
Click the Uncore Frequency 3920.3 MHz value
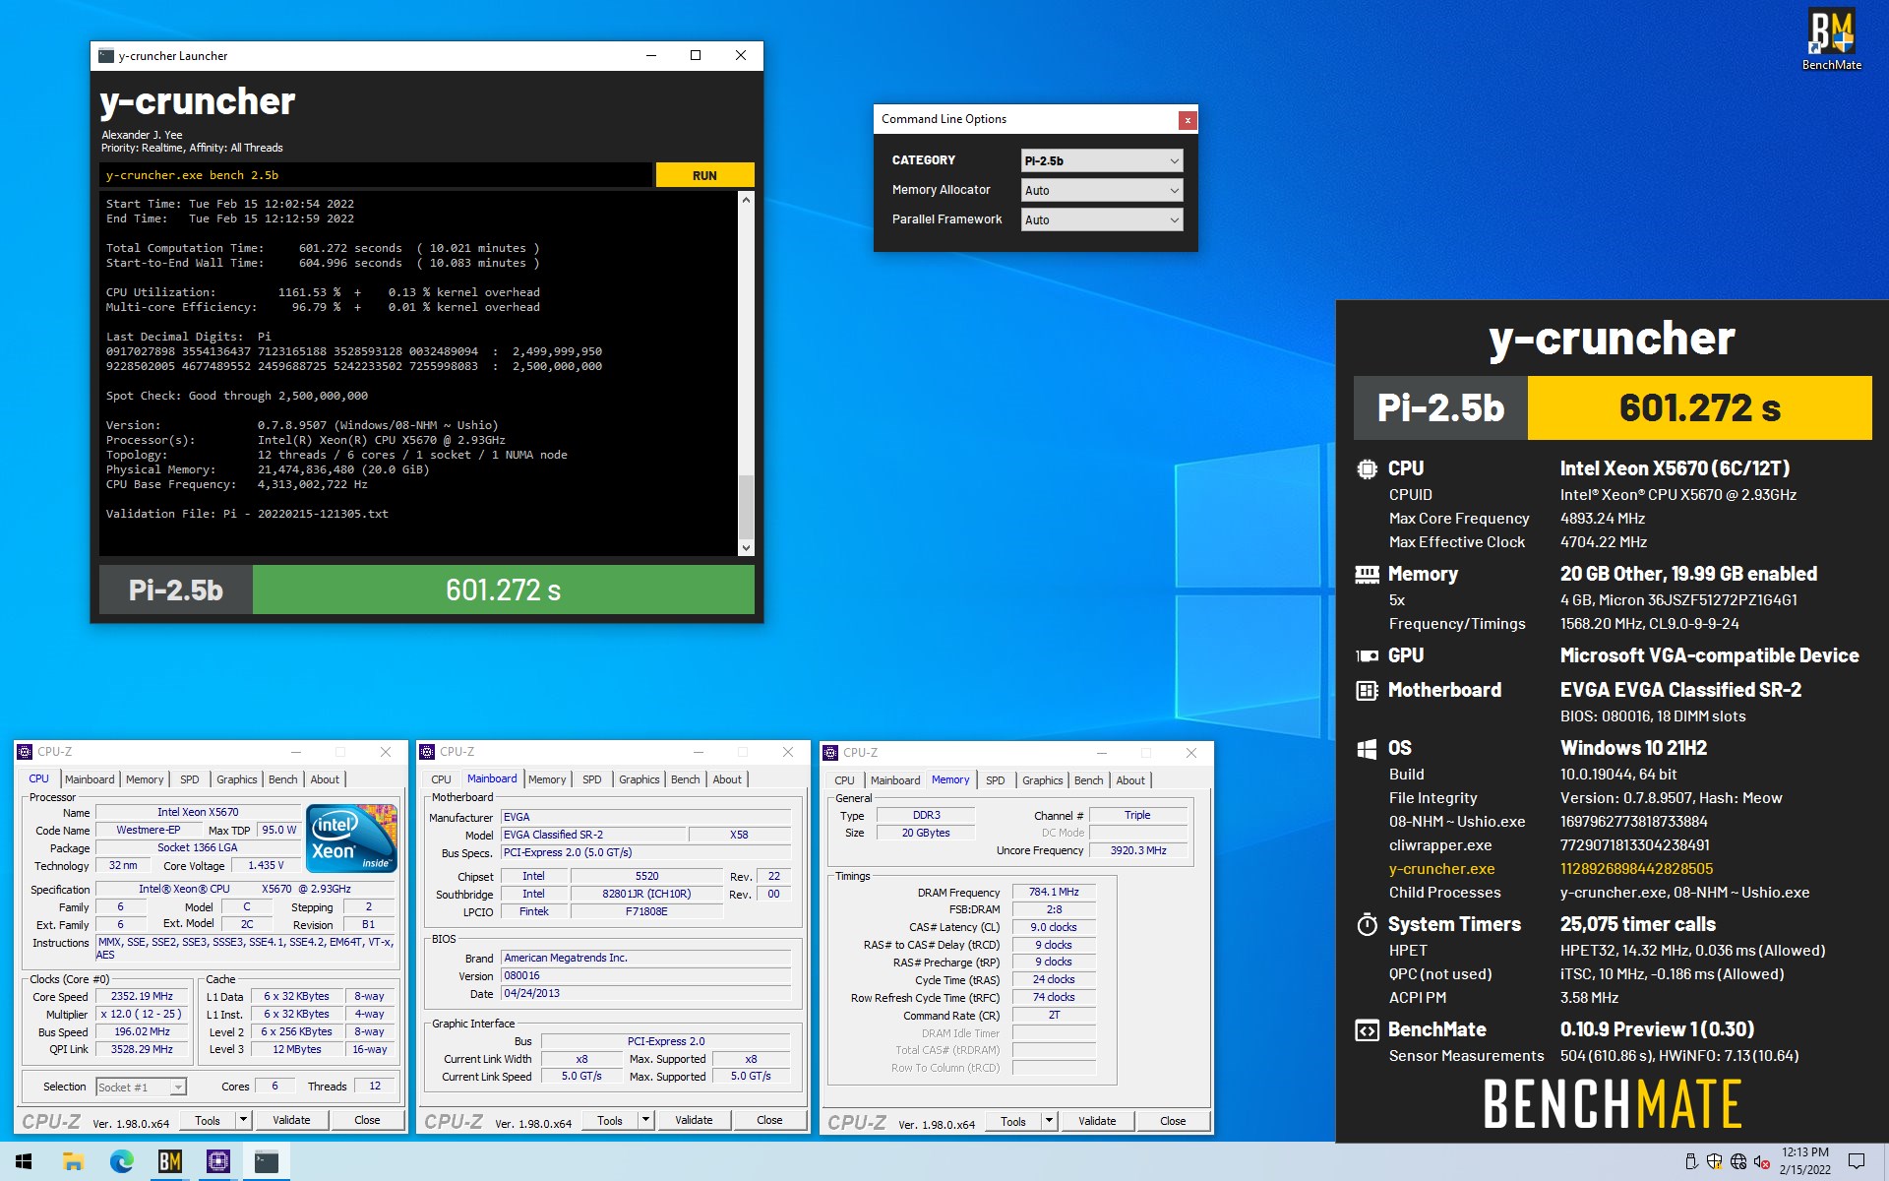1138,850
